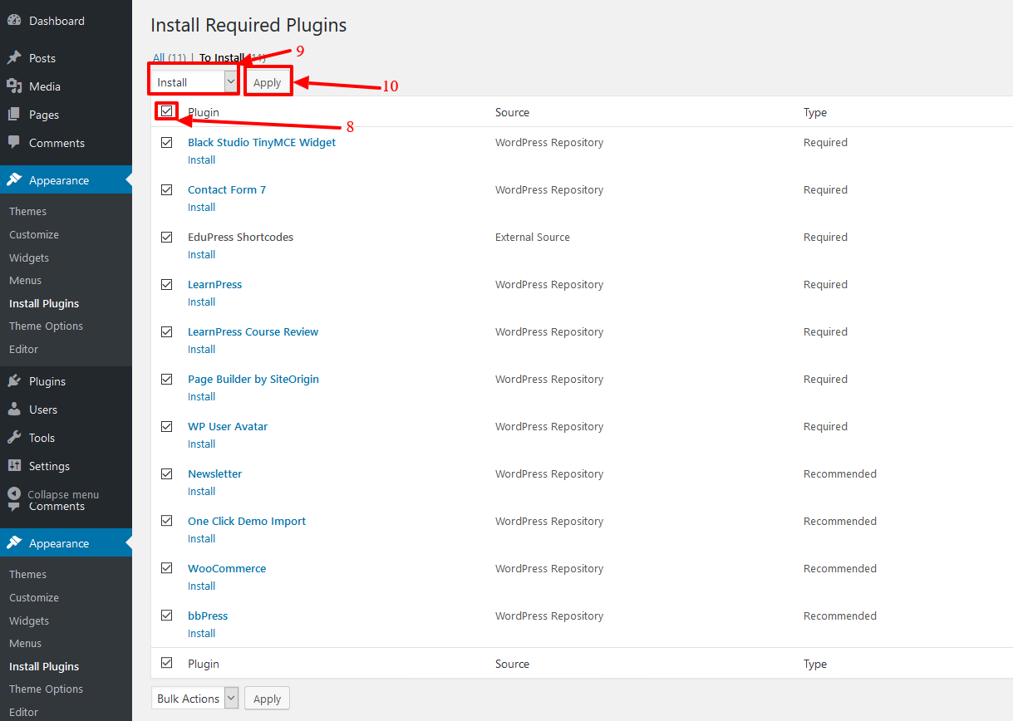Open the Install bulk action dropdown

click(x=194, y=82)
